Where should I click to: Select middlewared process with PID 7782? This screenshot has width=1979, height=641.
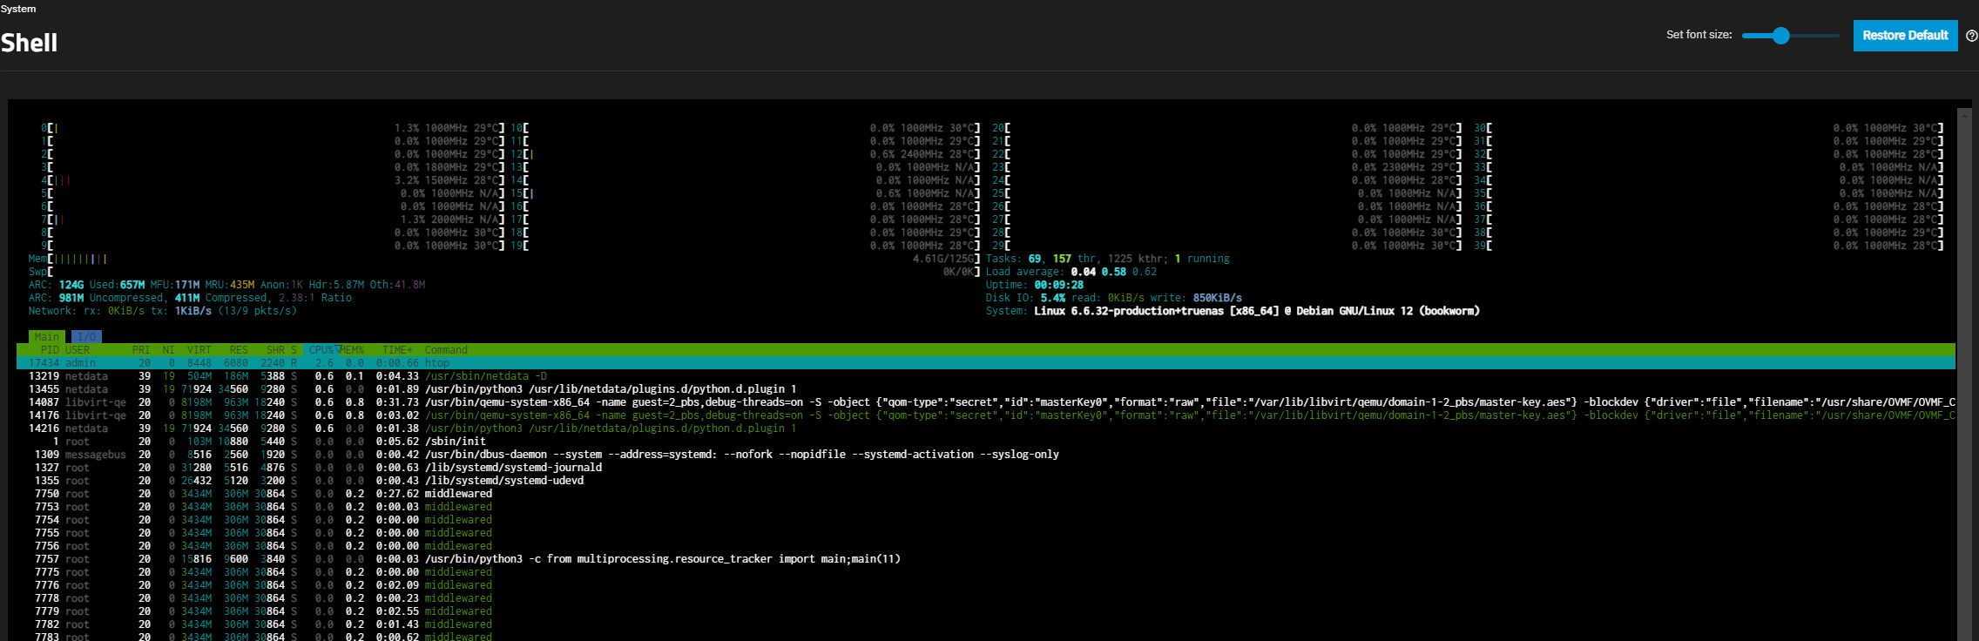[986, 624]
